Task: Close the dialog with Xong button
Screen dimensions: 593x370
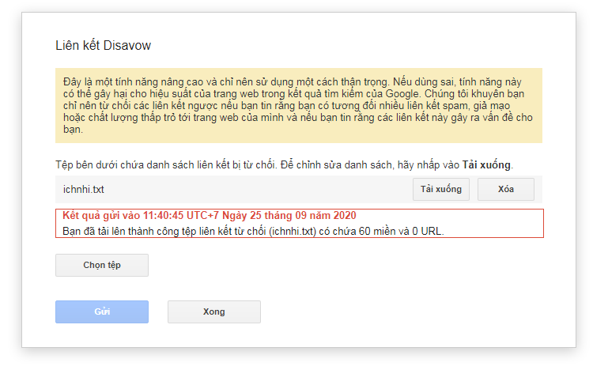Action: [213, 311]
